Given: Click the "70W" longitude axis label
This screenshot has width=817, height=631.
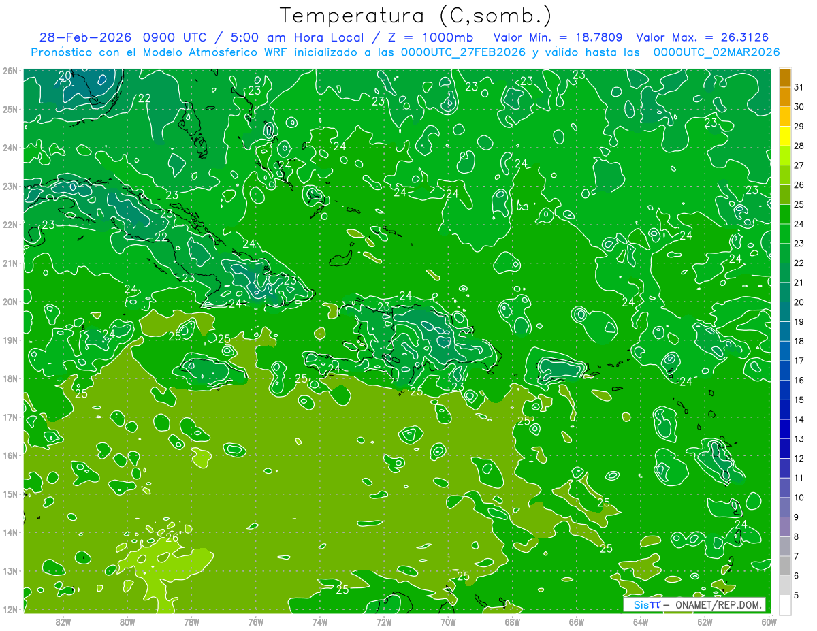Looking at the screenshot, I should [448, 621].
